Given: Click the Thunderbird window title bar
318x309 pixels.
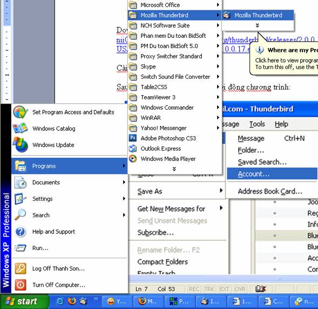Looking at the screenshot, I should point(270,109).
